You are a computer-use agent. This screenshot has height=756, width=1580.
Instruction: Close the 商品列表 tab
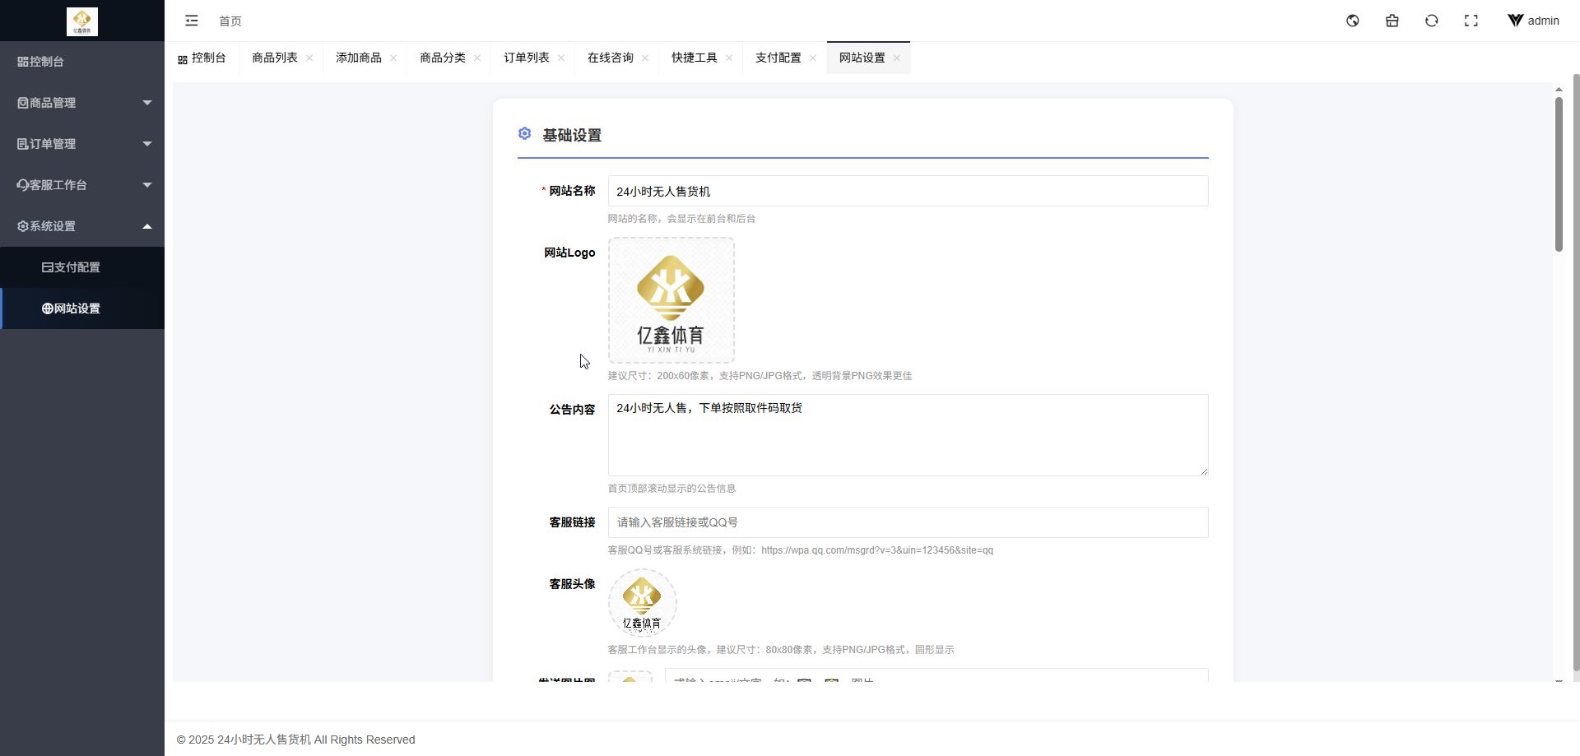tap(309, 58)
